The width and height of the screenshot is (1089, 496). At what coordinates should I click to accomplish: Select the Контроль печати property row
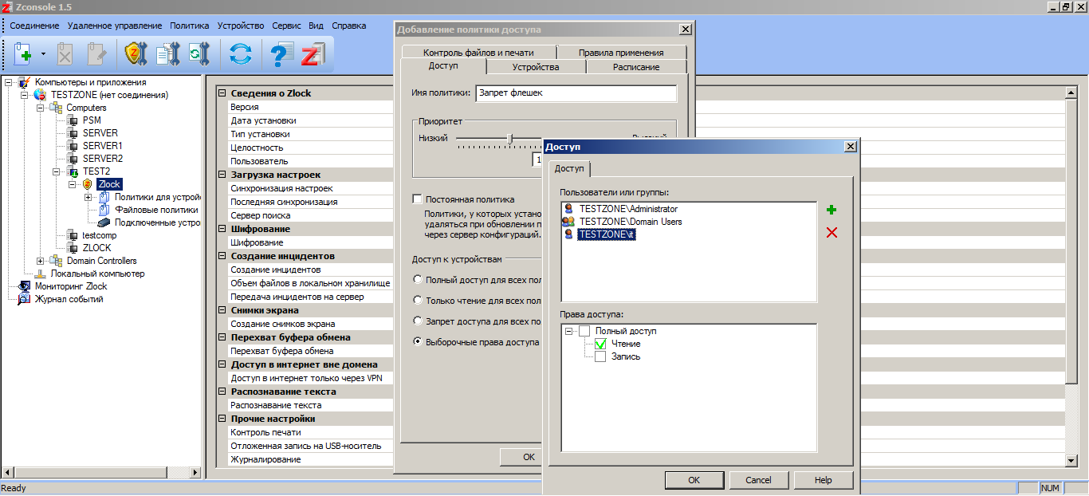coord(311,432)
